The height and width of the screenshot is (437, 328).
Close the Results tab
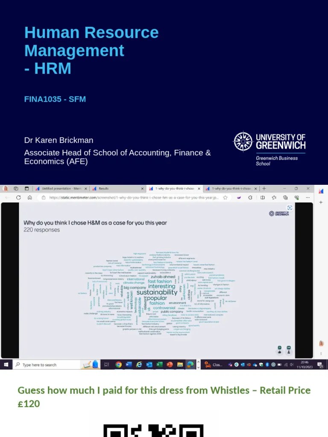[x=142, y=189]
